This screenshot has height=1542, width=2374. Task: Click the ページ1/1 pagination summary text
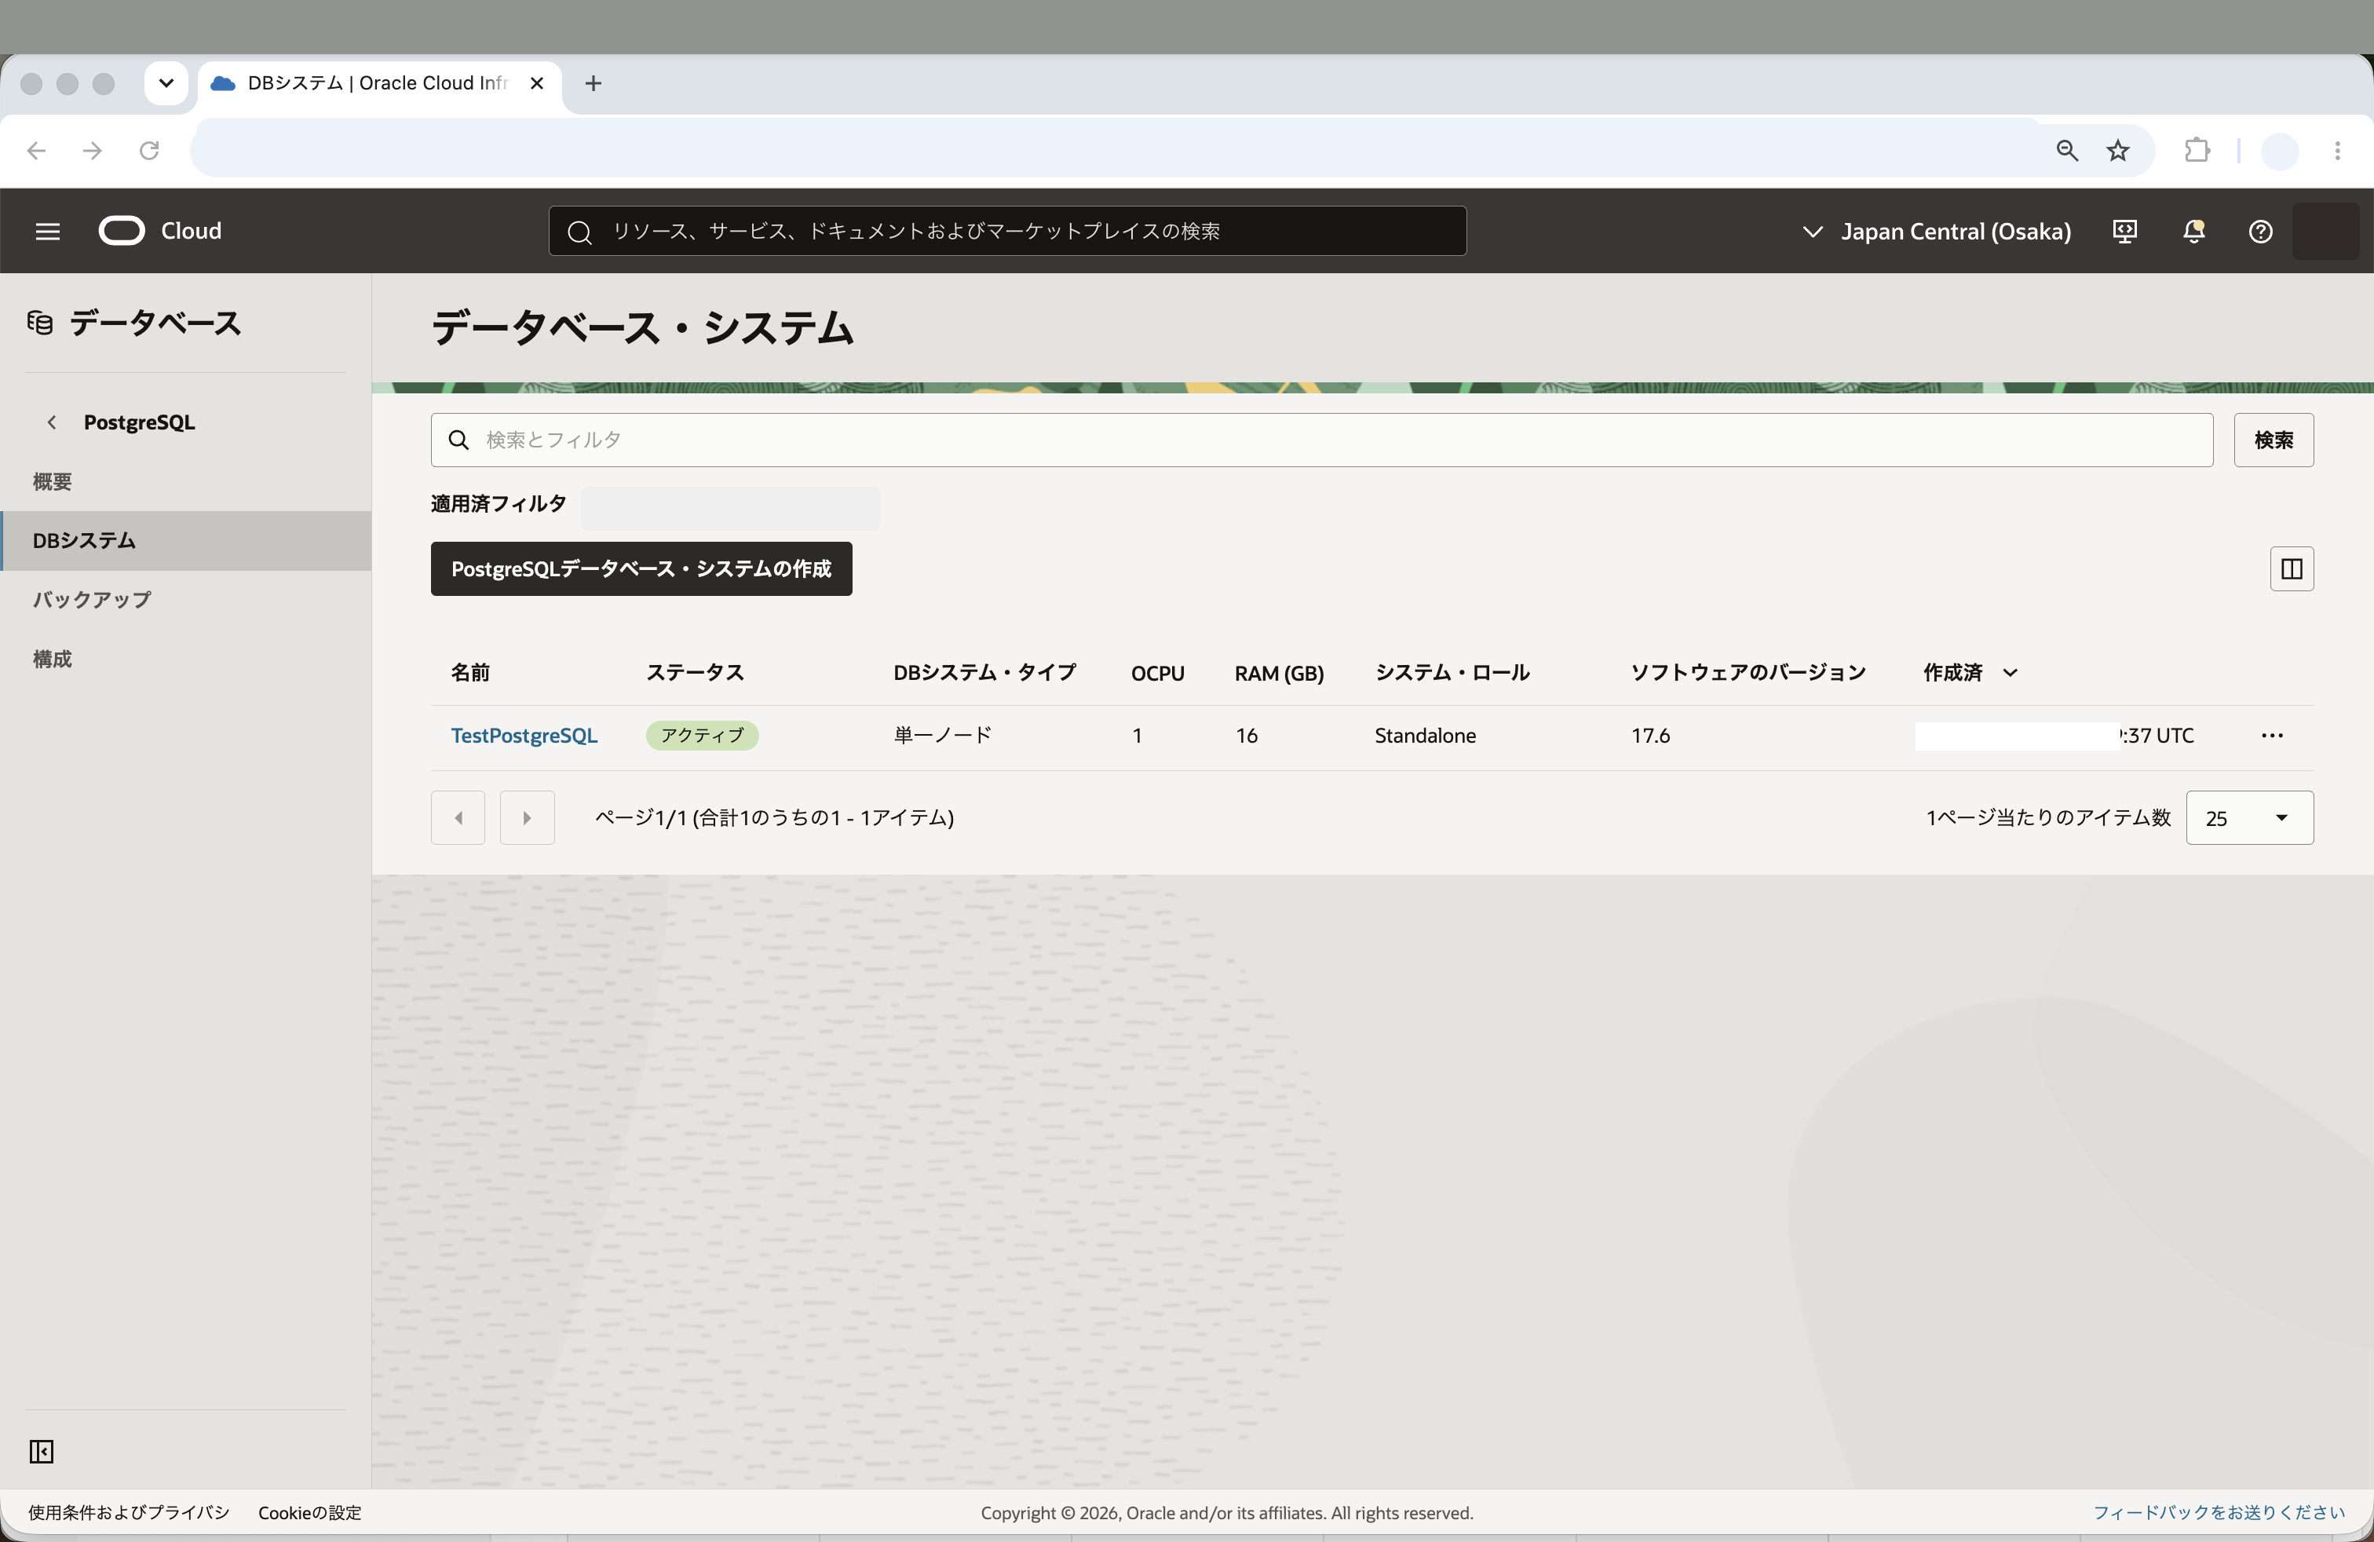coord(774,818)
